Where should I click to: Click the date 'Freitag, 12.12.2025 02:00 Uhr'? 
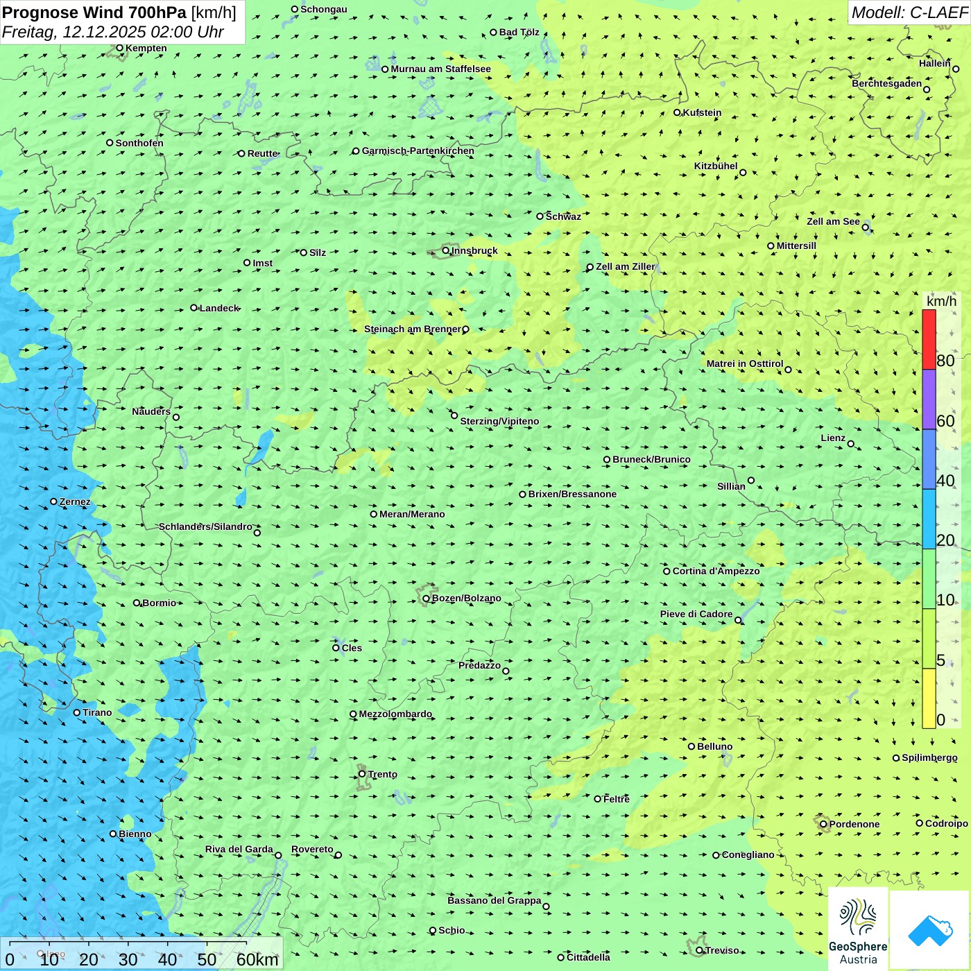[x=113, y=32]
